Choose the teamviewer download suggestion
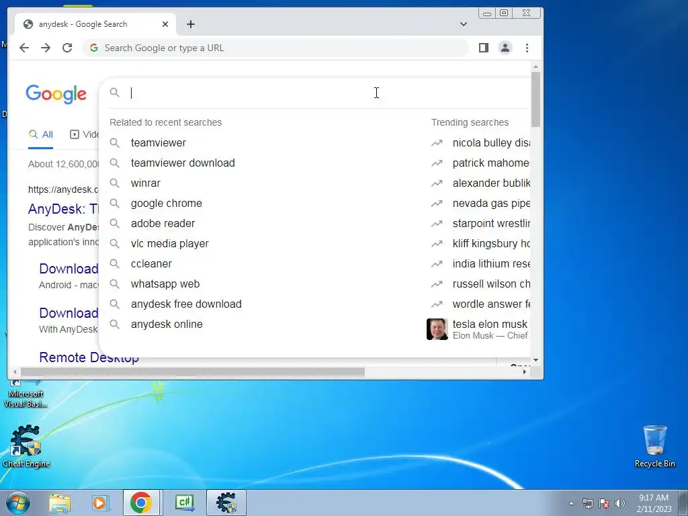 [x=183, y=163]
